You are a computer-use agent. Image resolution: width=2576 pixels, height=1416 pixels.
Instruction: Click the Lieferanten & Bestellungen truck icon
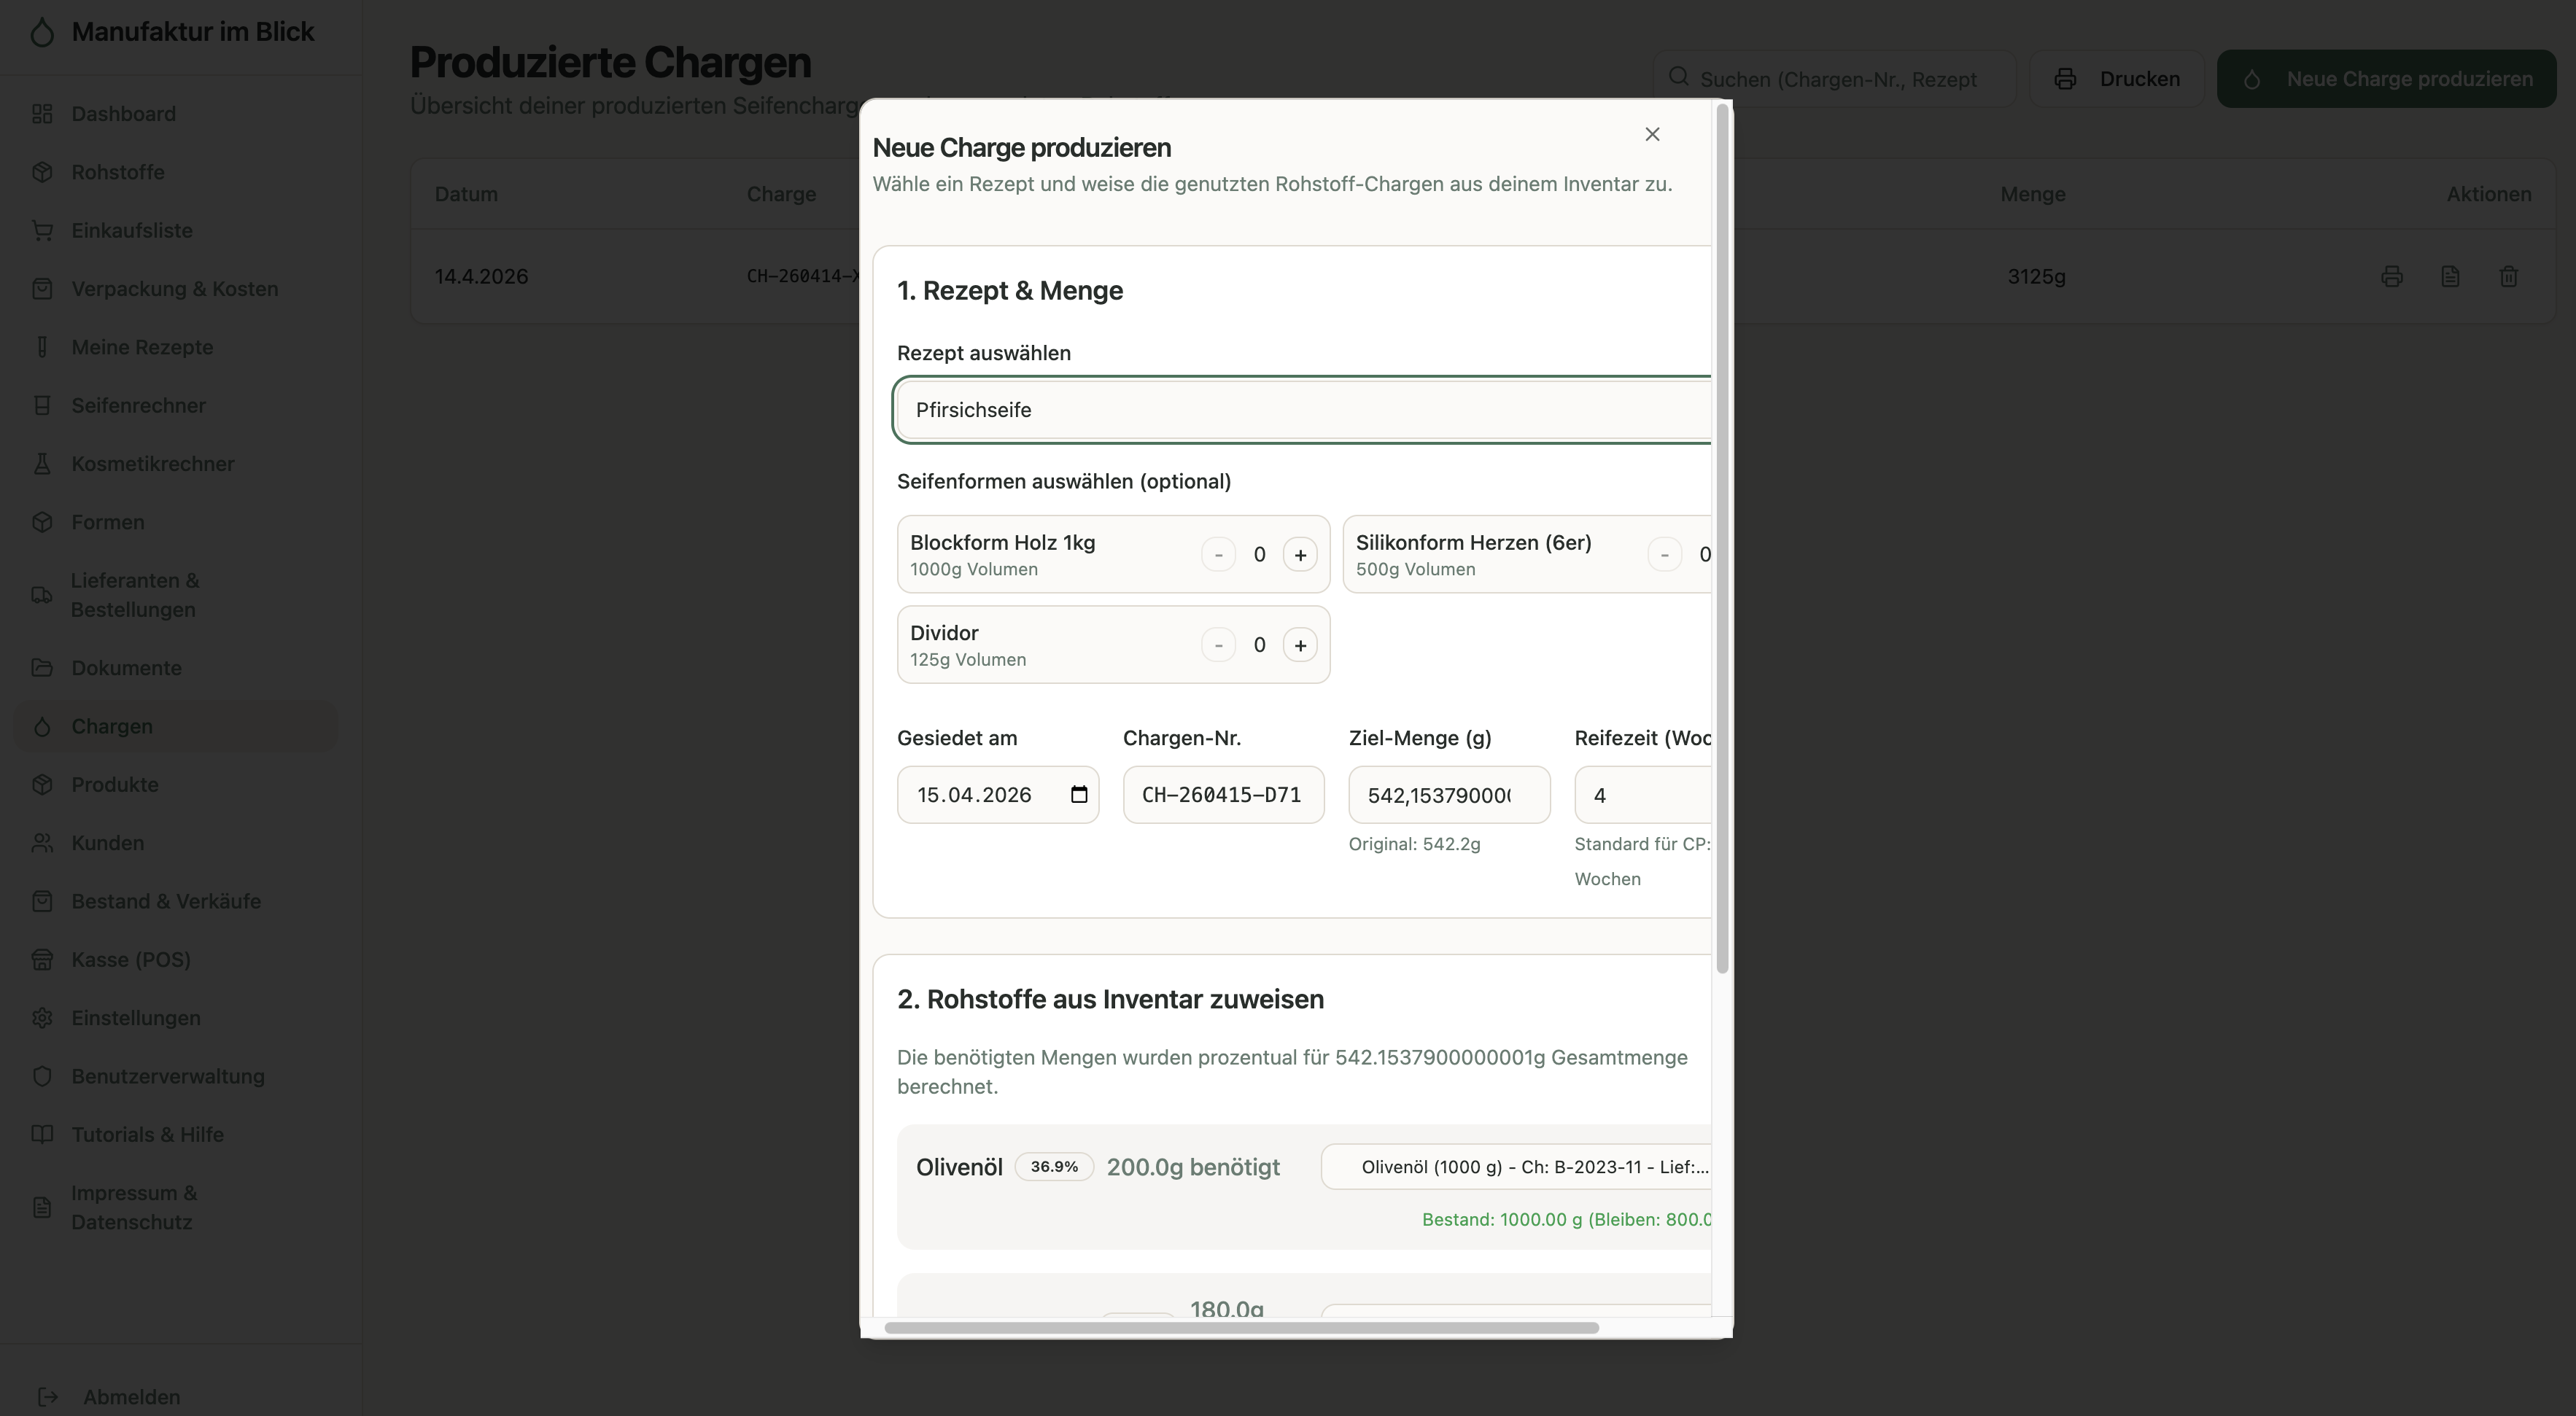(x=42, y=595)
